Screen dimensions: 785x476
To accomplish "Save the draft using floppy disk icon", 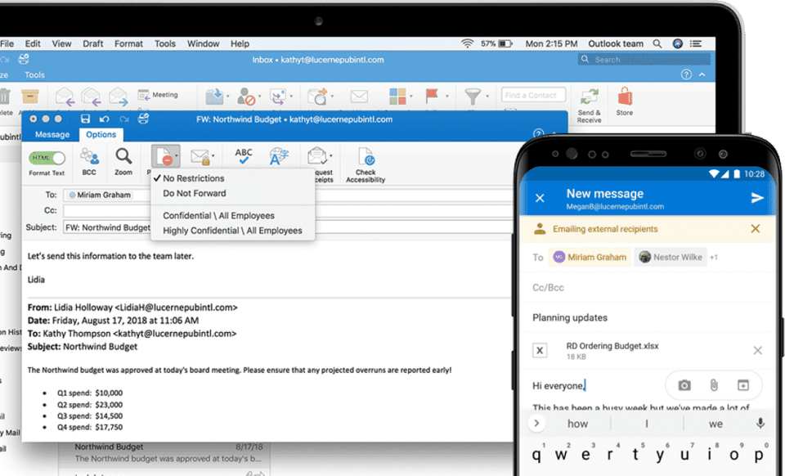I will (85, 119).
